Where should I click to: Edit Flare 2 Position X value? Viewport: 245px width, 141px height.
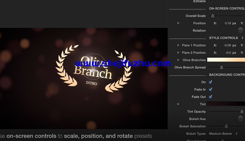(x=228, y=53)
